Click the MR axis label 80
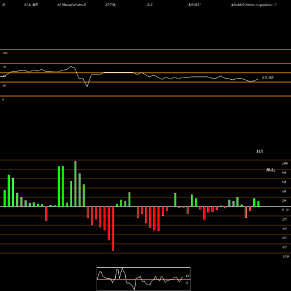 284,173
